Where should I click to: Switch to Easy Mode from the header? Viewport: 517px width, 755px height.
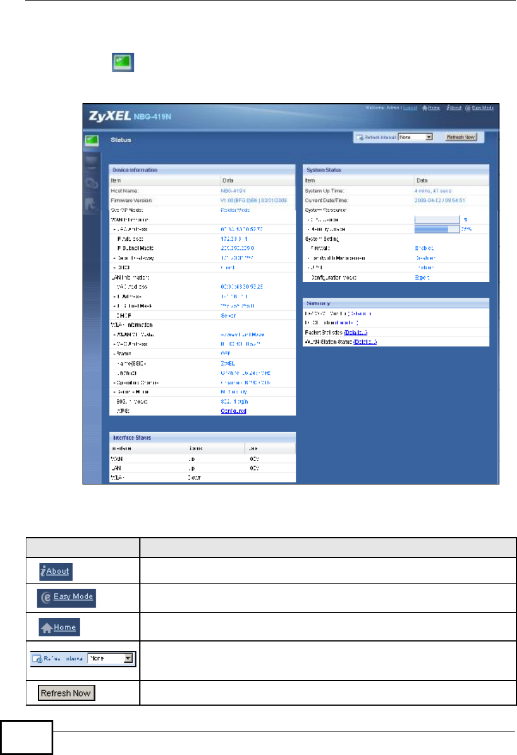coord(479,108)
